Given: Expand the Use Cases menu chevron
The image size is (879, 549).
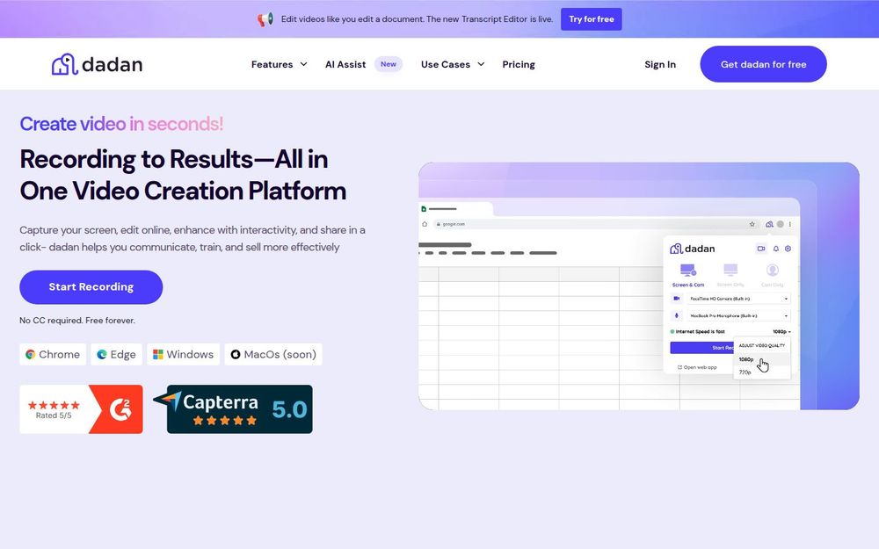Looking at the screenshot, I should coord(481,64).
